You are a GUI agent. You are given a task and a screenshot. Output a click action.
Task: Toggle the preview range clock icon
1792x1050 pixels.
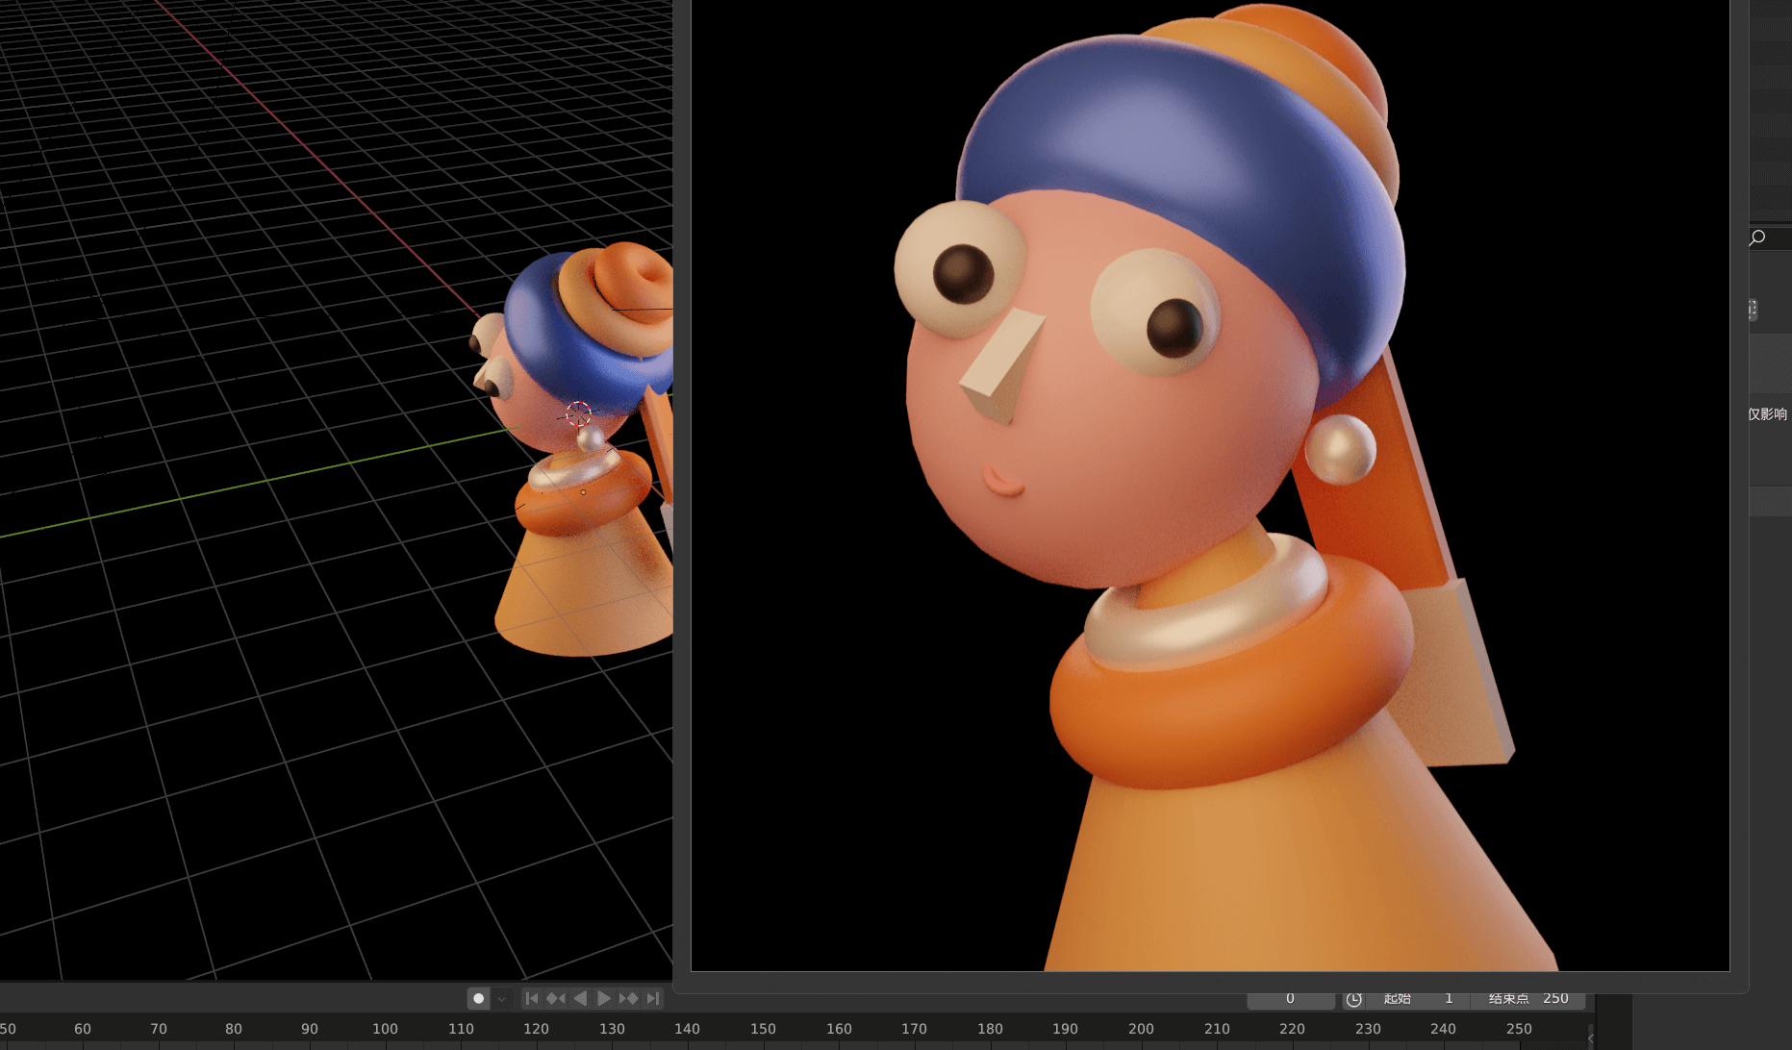pos(1353,999)
